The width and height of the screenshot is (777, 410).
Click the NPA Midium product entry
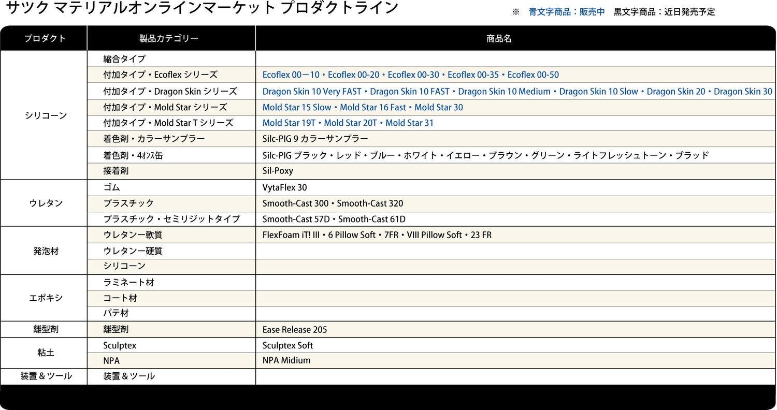[286, 360]
